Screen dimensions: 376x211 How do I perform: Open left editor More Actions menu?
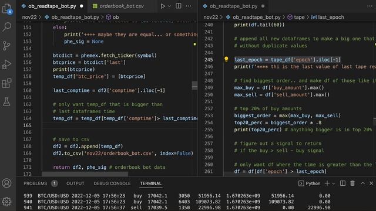point(189,6)
